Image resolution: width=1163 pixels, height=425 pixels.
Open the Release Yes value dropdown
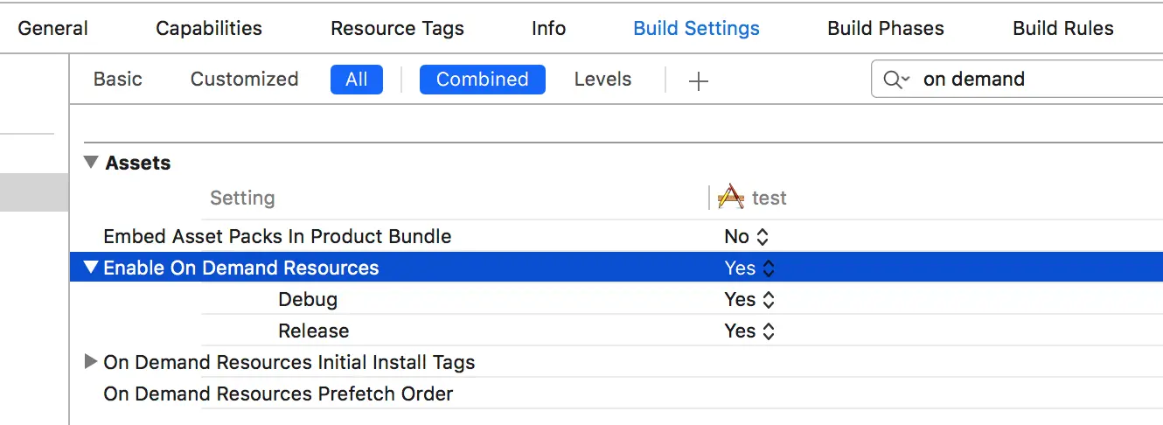[749, 331]
